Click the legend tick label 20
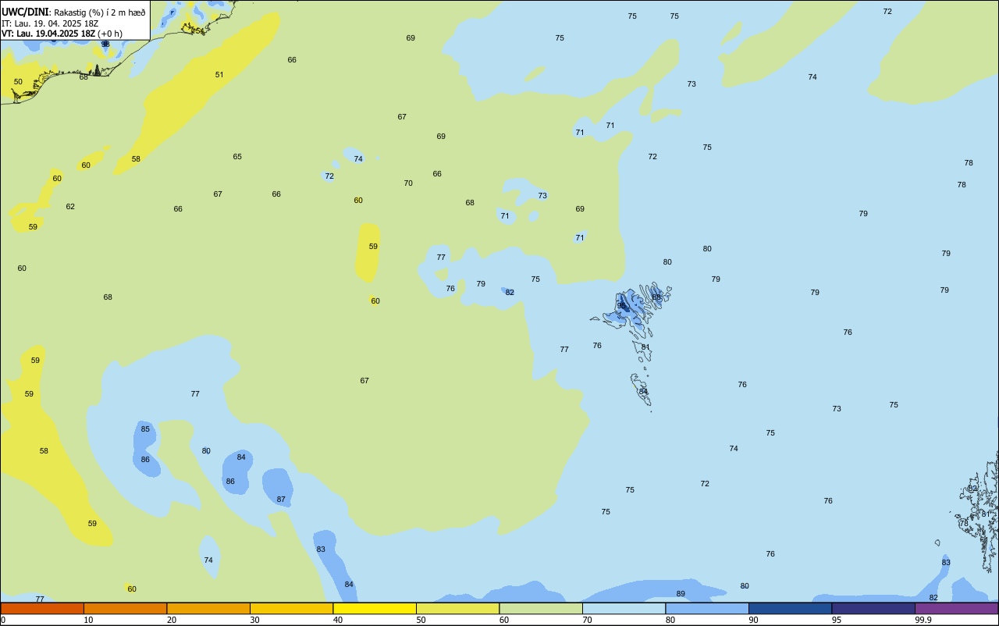999x626 pixels. tap(172, 620)
